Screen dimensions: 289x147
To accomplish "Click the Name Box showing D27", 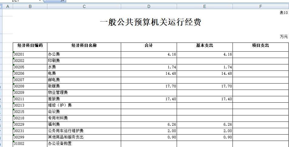I will tap(18, 1).
